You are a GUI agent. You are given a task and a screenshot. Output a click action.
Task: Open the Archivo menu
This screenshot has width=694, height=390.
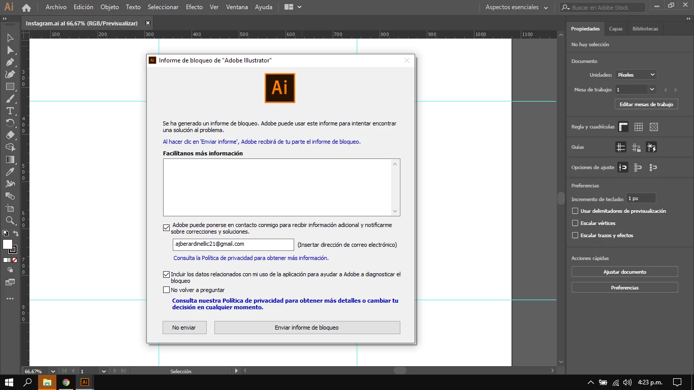[x=56, y=7]
